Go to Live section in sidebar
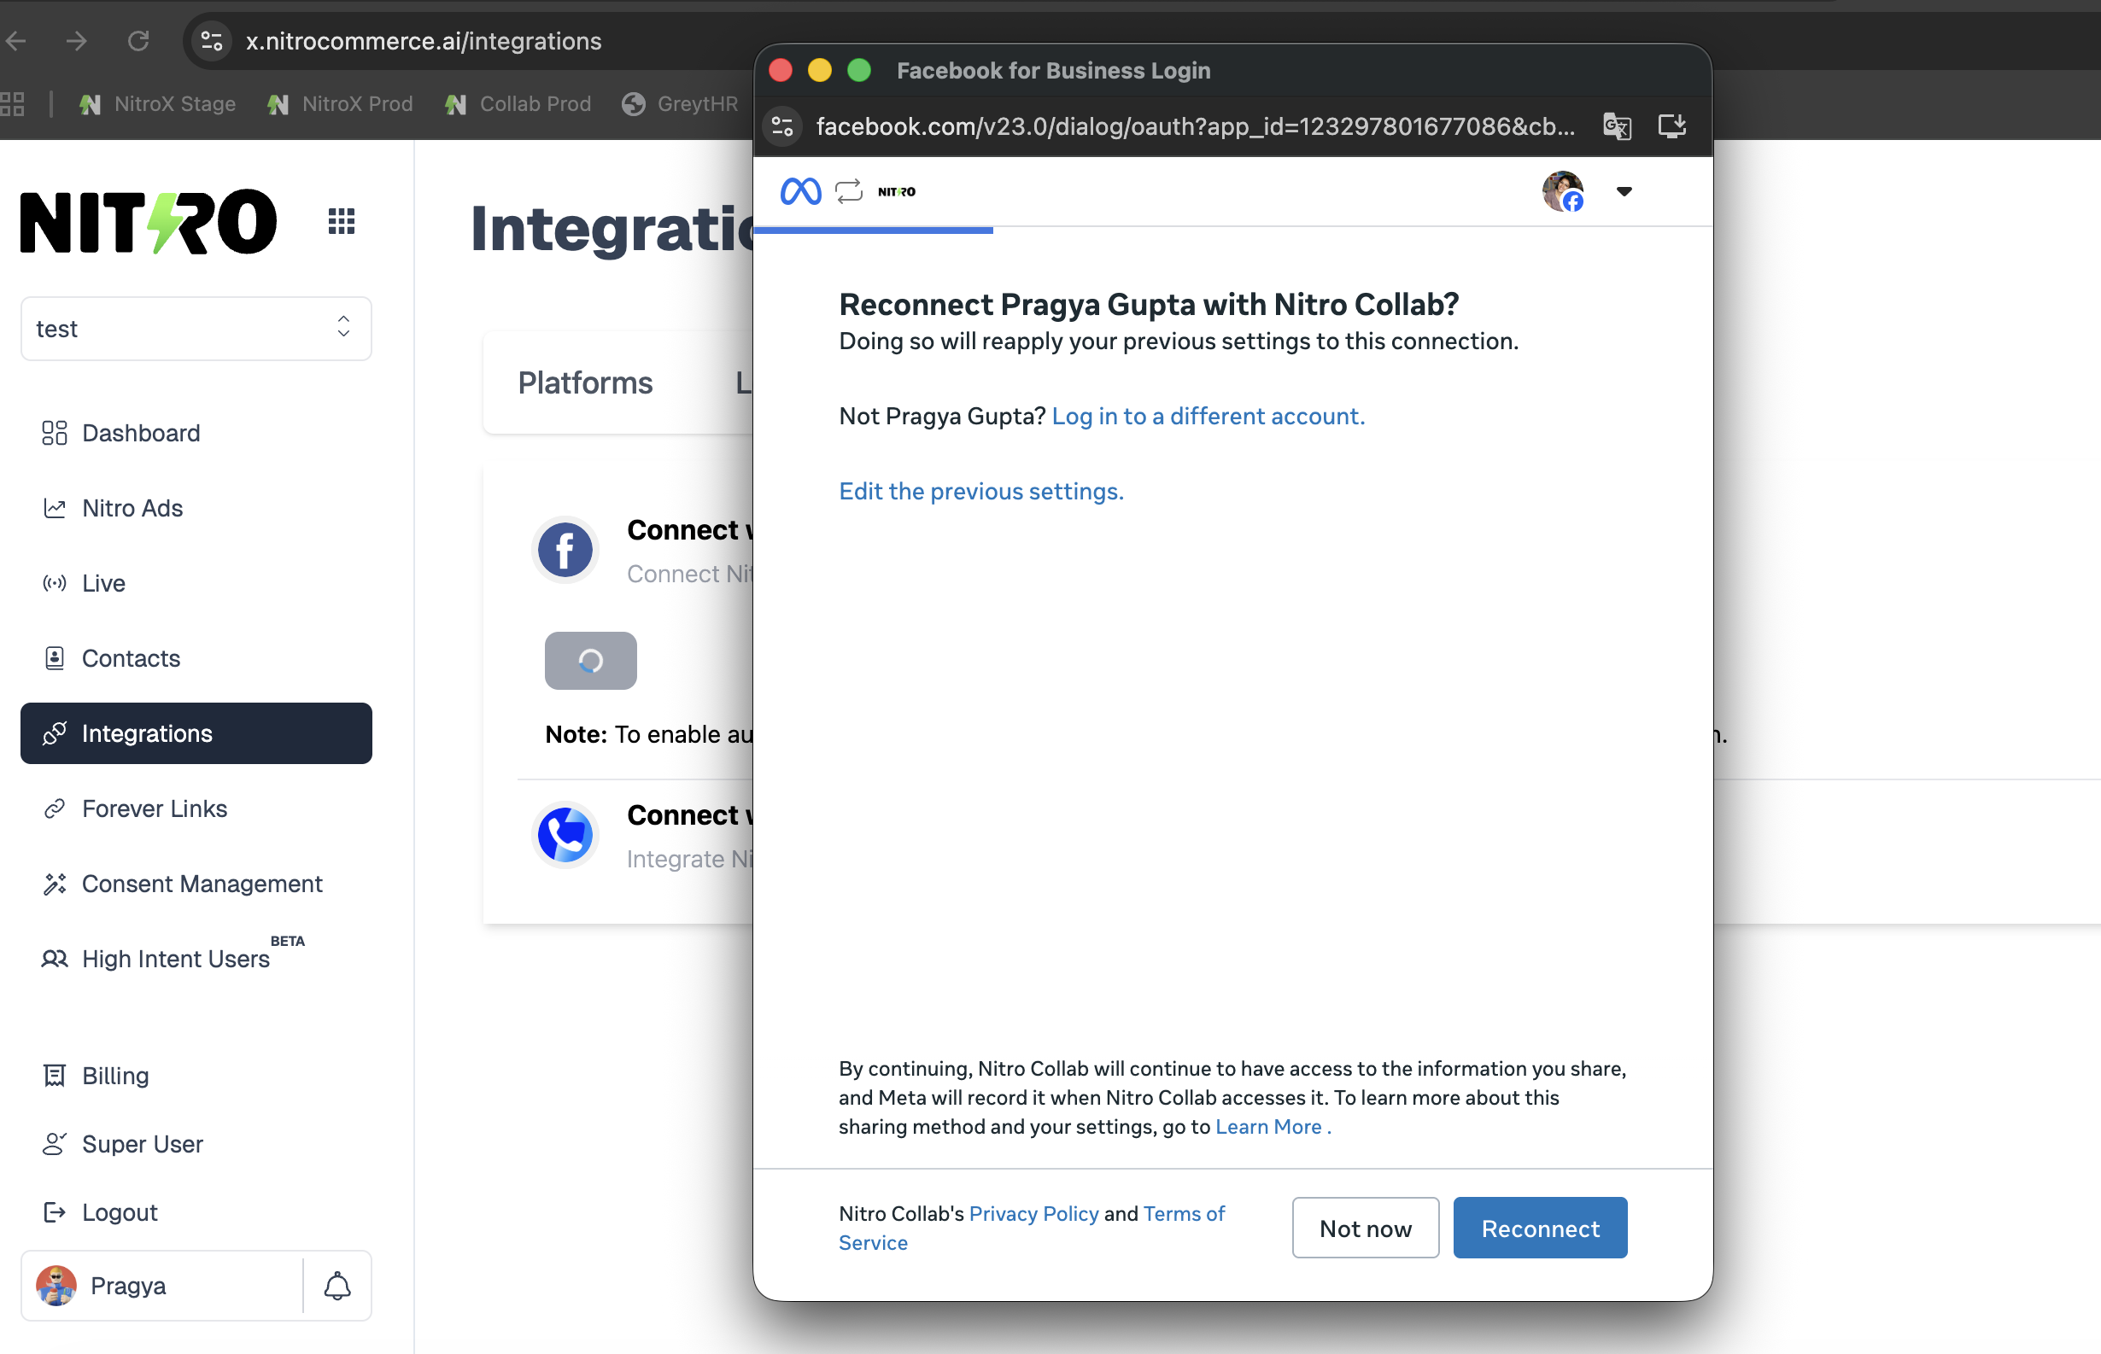This screenshot has width=2101, height=1354. 196,583
